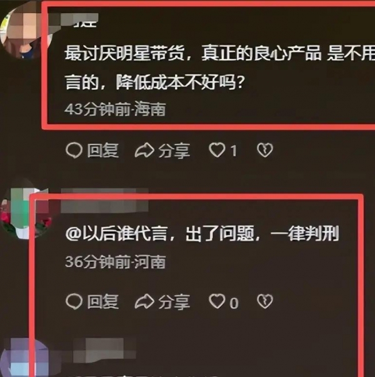Open the bottom commenter's purple-blue avatar
This screenshot has width=375, height=377.
[23, 358]
